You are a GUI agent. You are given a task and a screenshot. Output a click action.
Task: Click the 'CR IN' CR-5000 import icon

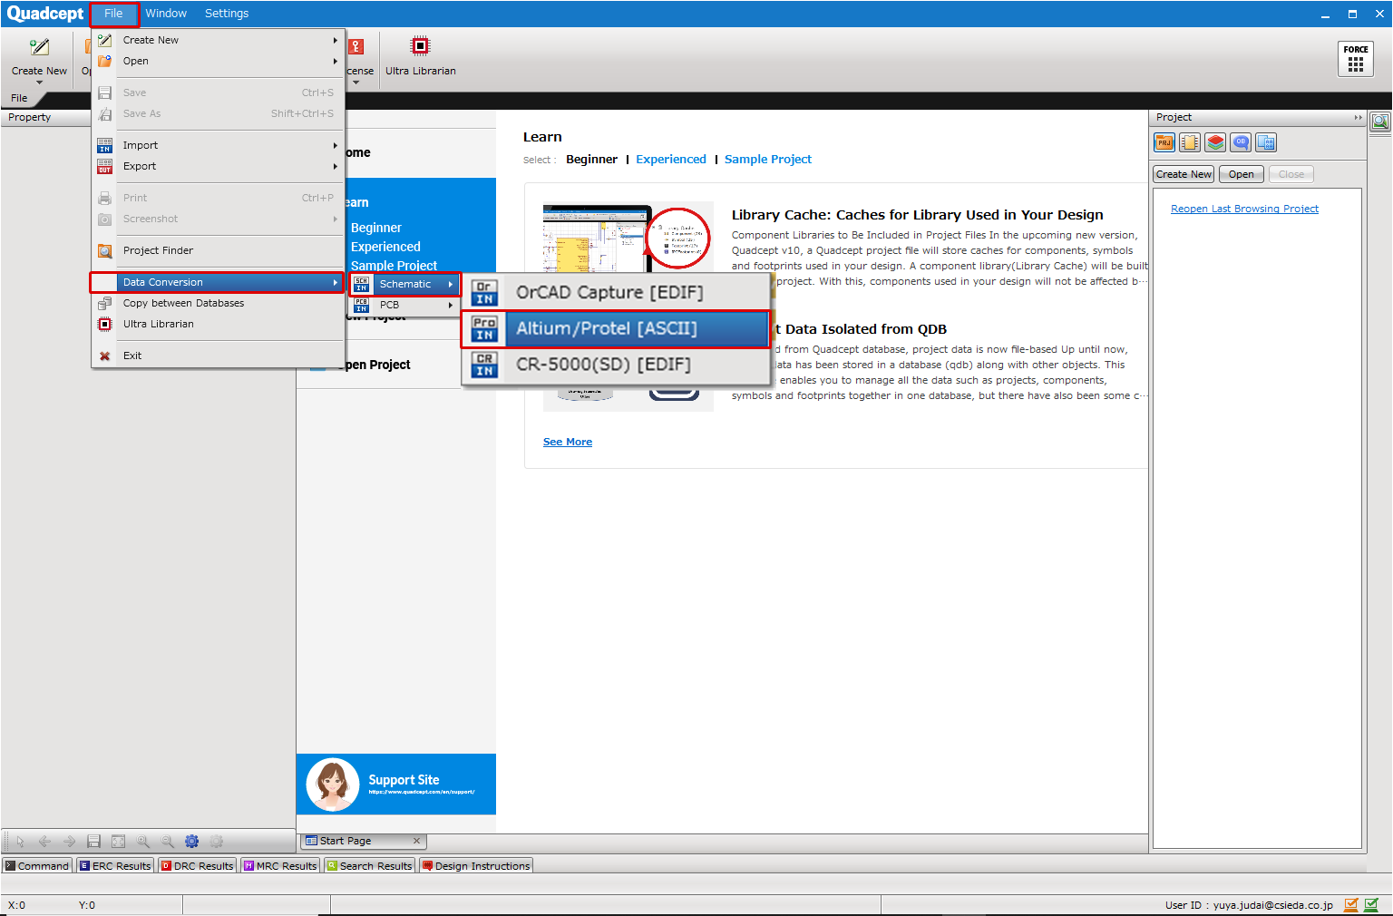[484, 365]
